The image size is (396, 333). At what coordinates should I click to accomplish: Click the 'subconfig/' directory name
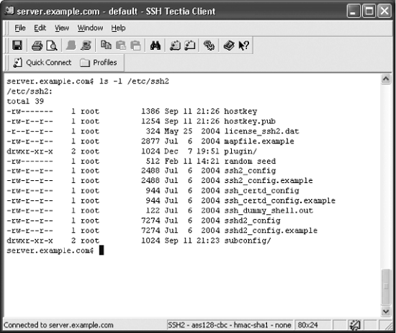coord(248,241)
